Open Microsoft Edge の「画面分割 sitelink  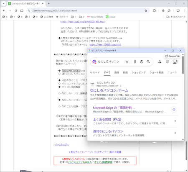(114, 108)
